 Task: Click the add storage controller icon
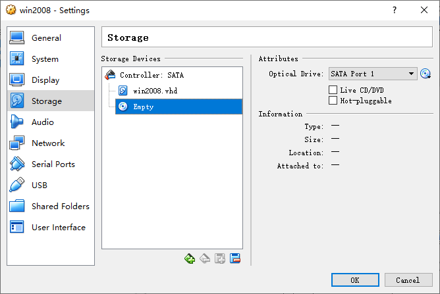(190, 258)
